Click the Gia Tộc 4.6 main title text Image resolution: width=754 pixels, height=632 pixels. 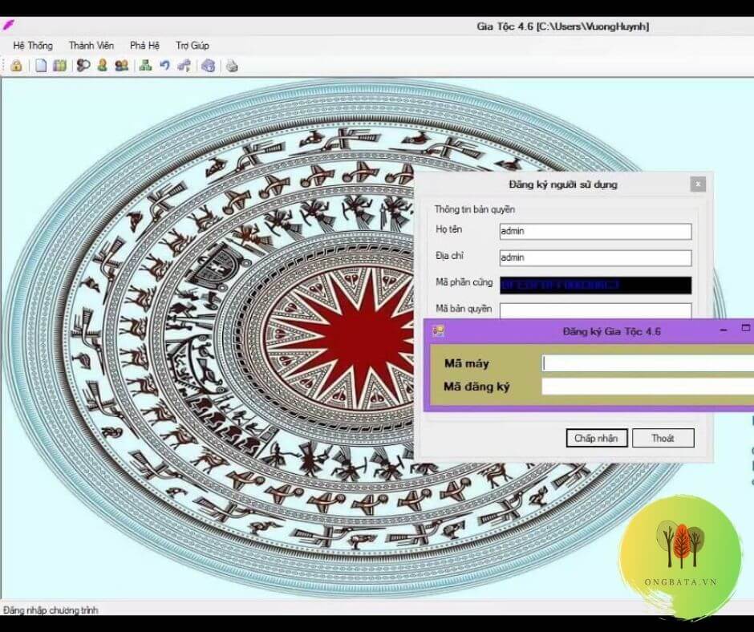[562, 26]
